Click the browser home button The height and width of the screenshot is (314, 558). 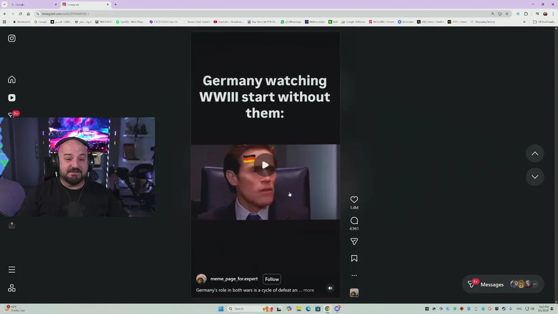click(x=28, y=14)
